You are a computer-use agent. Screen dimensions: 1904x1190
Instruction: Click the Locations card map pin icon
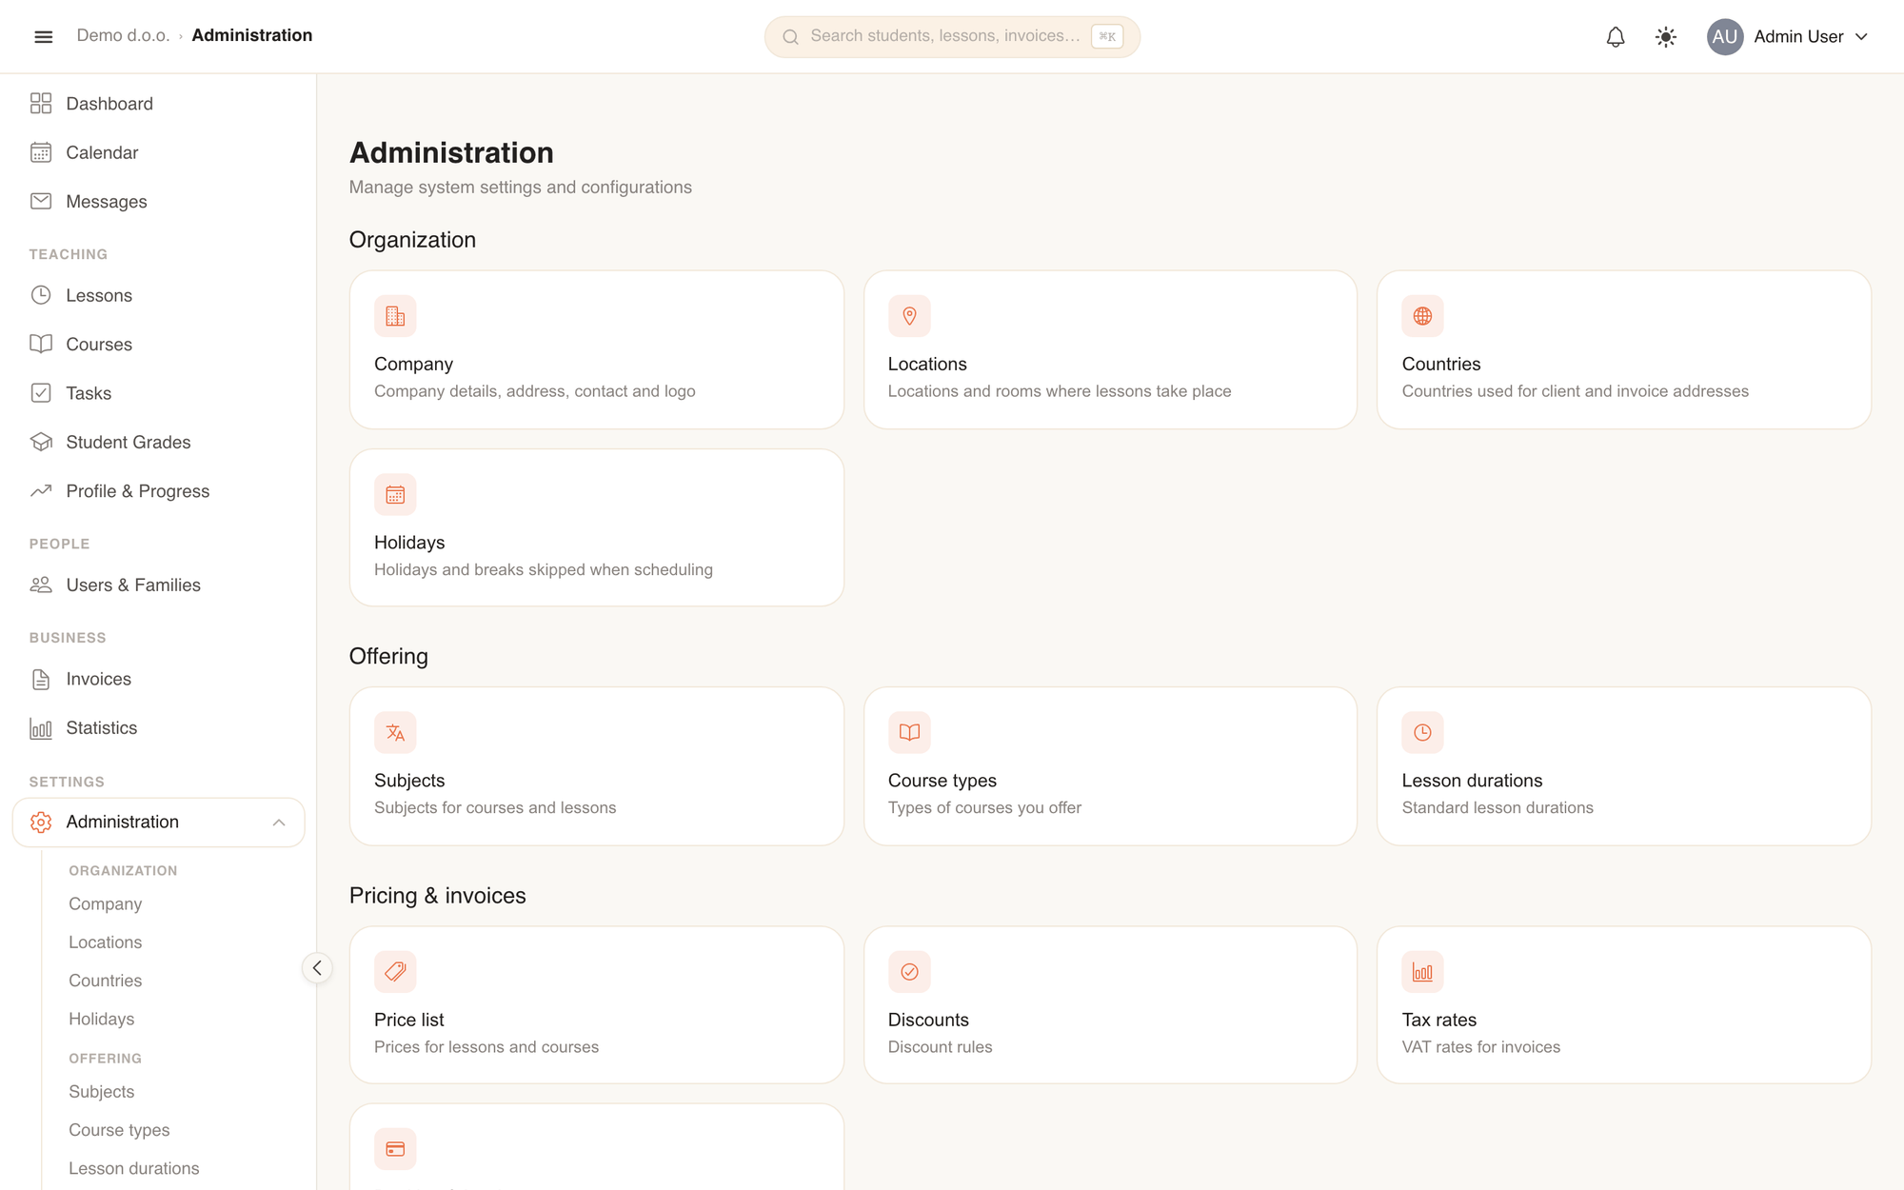point(909,316)
